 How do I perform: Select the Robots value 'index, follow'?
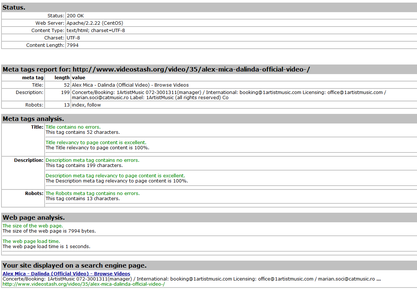(86, 105)
